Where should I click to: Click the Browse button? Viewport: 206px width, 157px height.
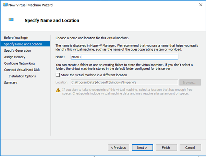tap(190, 82)
